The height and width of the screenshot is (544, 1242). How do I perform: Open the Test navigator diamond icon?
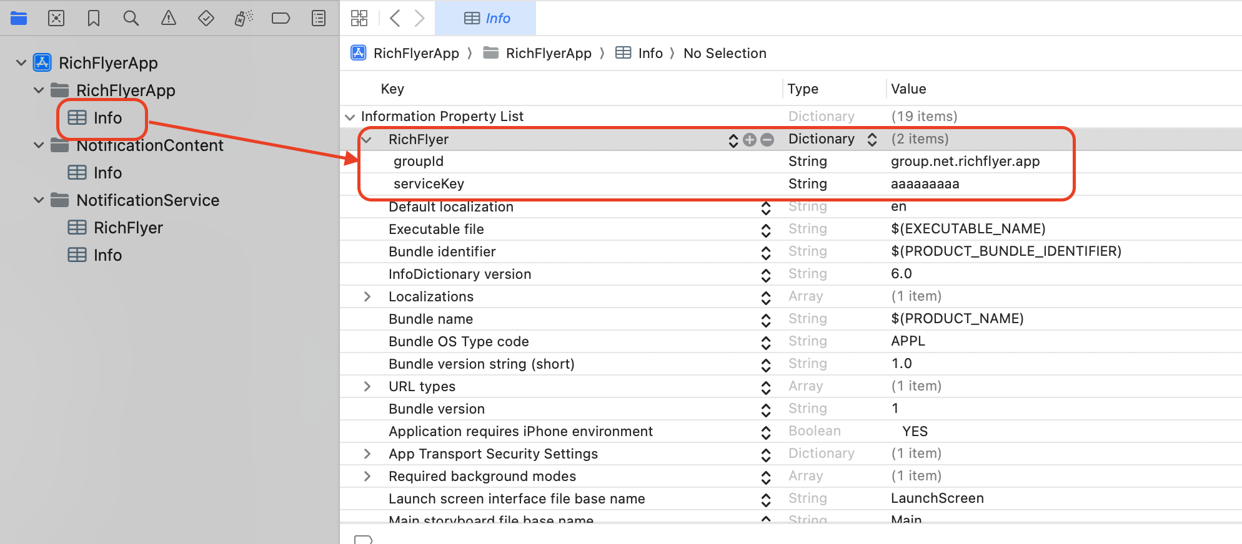206,18
